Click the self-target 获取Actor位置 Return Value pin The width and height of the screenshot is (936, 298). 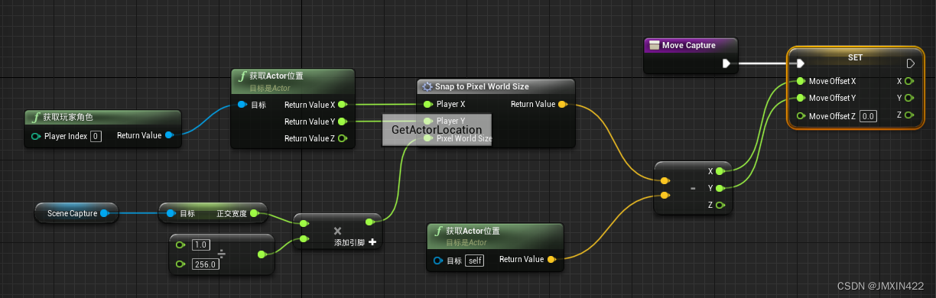click(551, 259)
